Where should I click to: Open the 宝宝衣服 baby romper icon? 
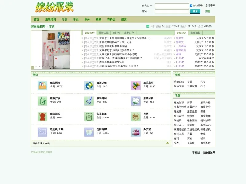pyautogui.click(x=89, y=117)
